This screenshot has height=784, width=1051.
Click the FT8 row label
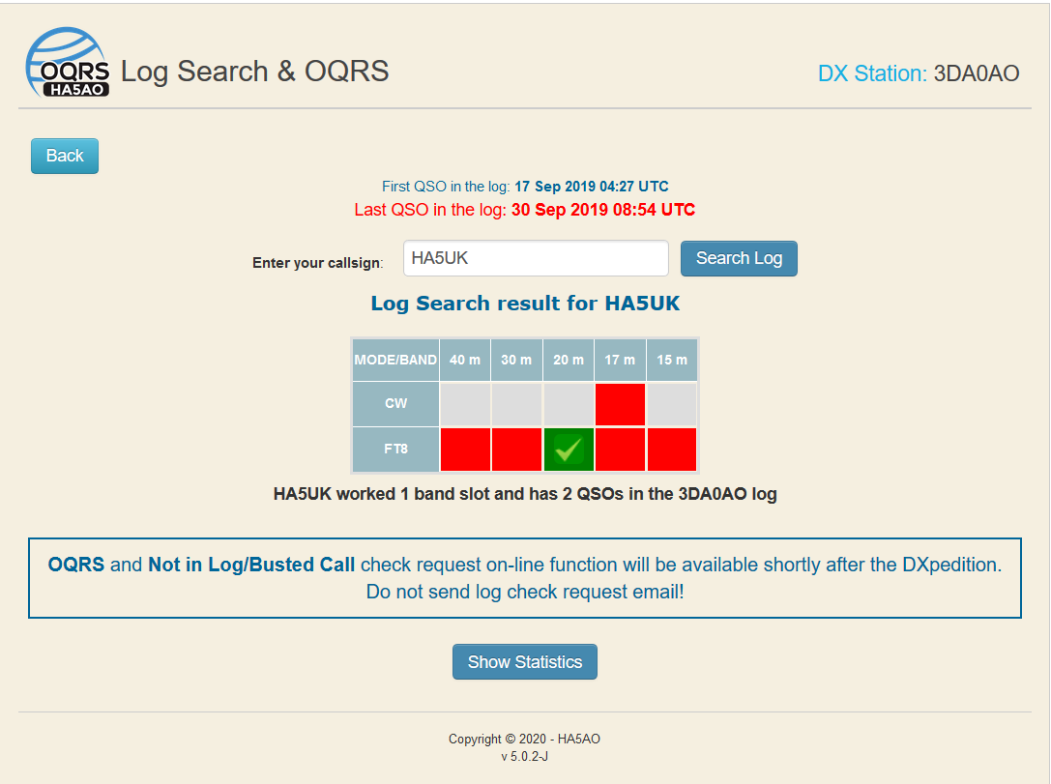pyautogui.click(x=395, y=450)
